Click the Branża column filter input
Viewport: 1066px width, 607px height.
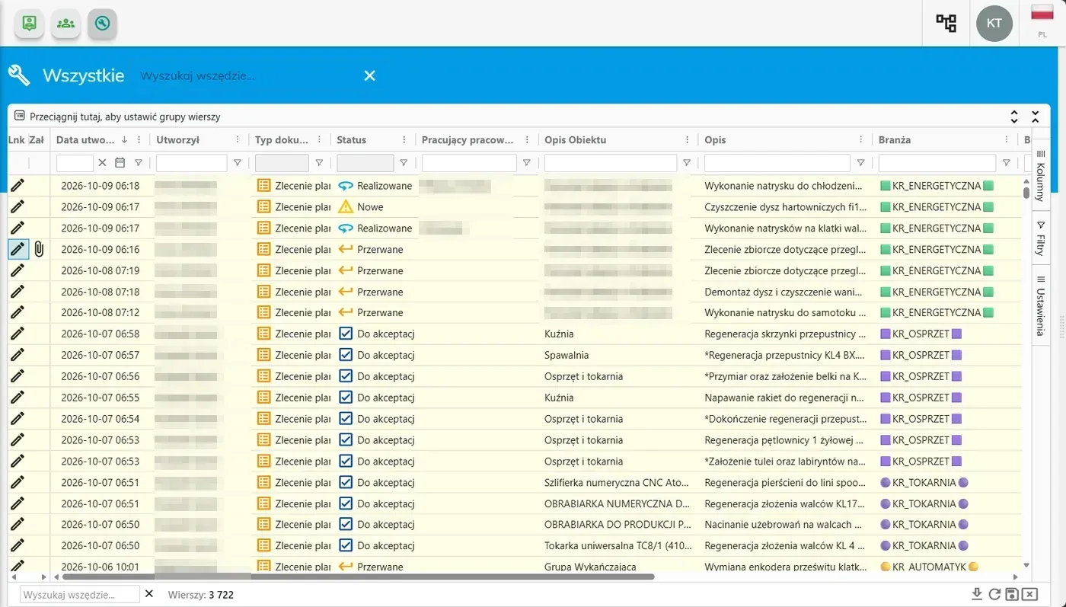pos(937,163)
